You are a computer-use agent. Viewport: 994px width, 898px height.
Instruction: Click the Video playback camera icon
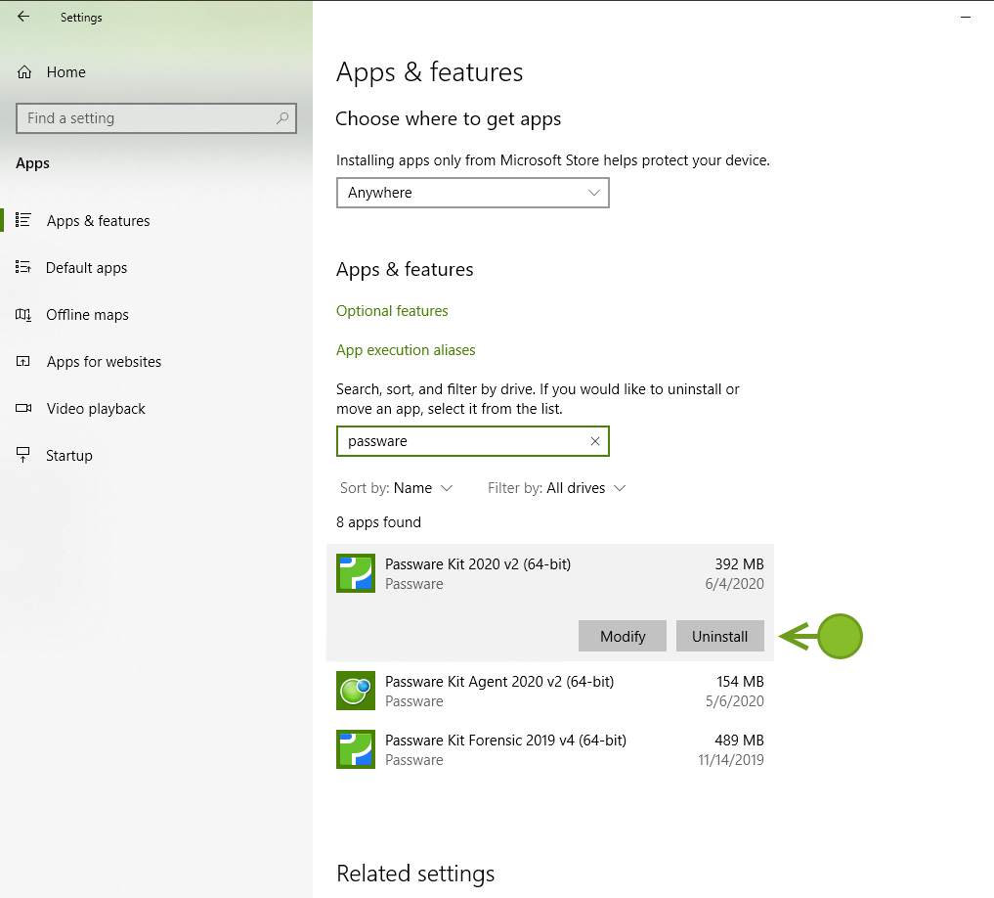(x=22, y=408)
